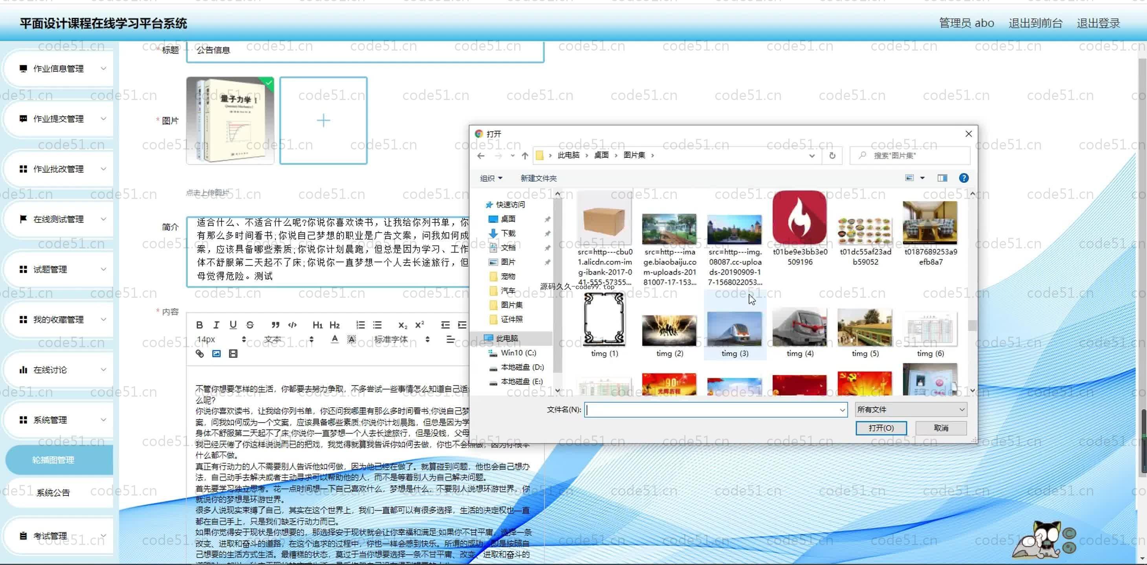Decrease indent in editor
The height and width of the screenshot is (565, 1147).
coord(445,325)
